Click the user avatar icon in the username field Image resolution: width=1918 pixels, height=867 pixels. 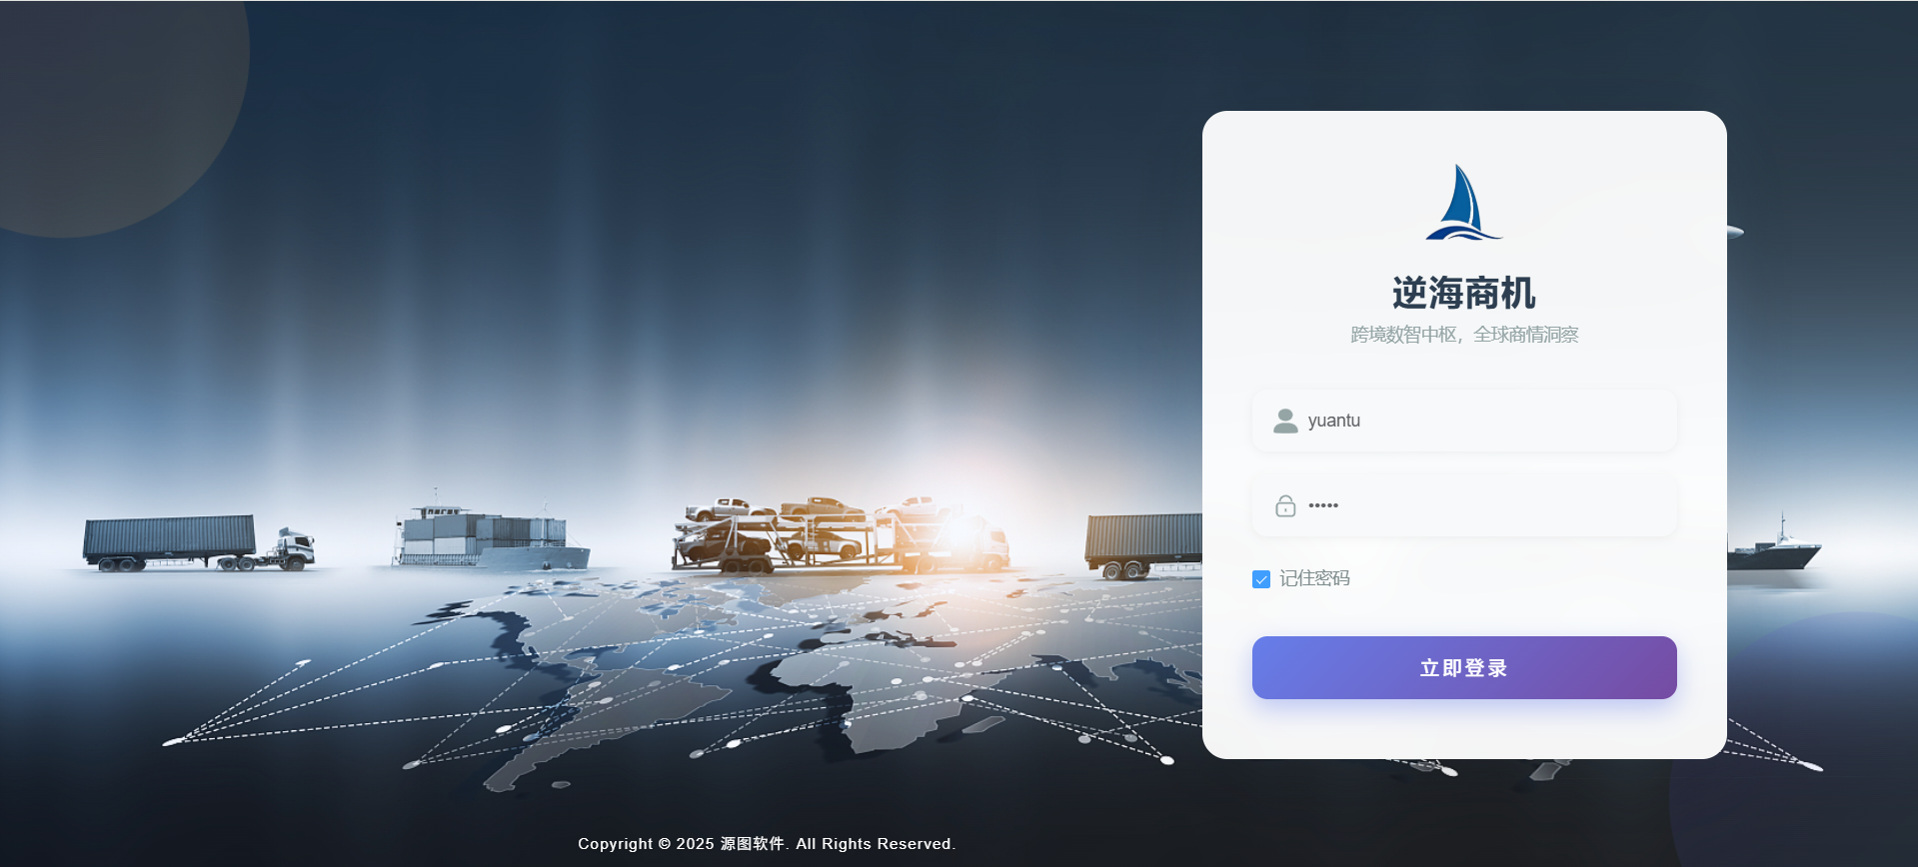coord(1285,421)
